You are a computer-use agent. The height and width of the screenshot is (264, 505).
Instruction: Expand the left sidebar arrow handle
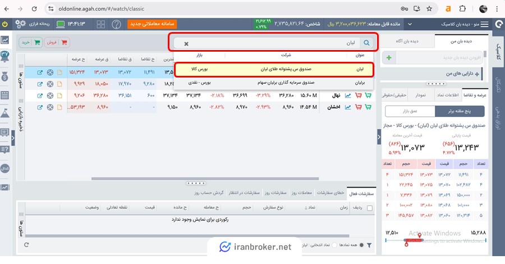[x=13, y=138]
